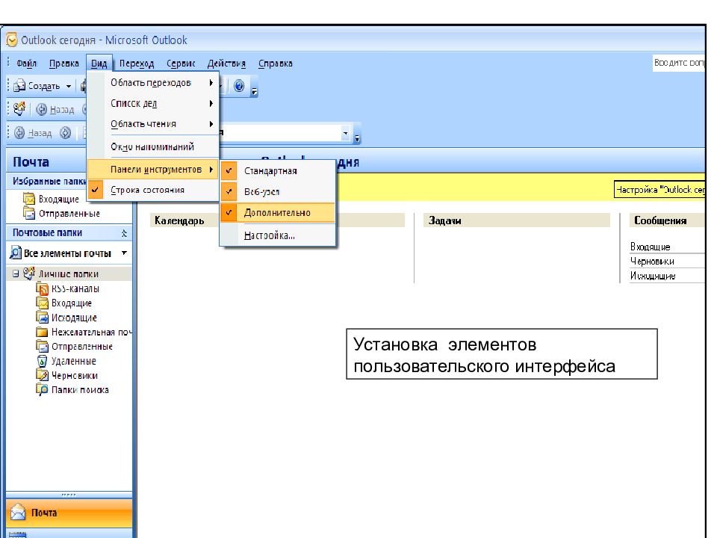Viewport: 717px width, 538px height.
Task: Expand Список дел submenu
Action: pyautogui.click(x=153, y=103)
